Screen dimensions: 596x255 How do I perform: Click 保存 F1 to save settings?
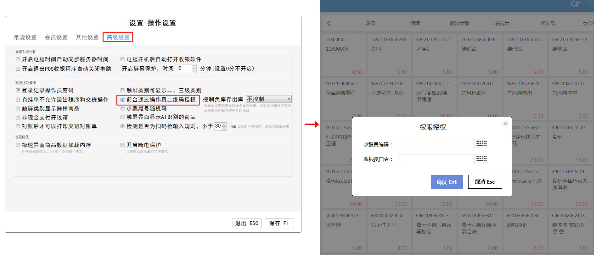[x=279, y=223]
